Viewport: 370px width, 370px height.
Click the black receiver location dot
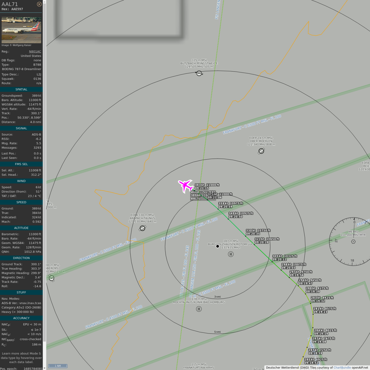click(x=218, y=246)
